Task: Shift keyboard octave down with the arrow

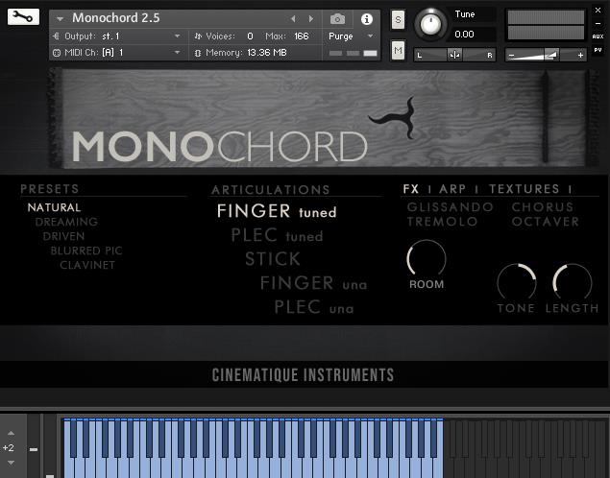Action: 11,463
